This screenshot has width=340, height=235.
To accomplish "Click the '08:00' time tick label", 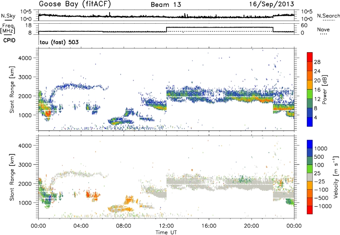I will (124, 226).
